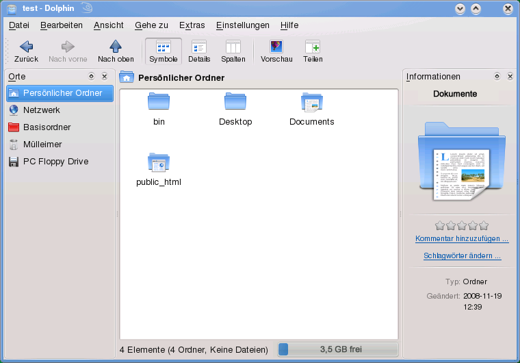520x363 pixels.
Task: Close the Orte panel
Action: (105, 77)
